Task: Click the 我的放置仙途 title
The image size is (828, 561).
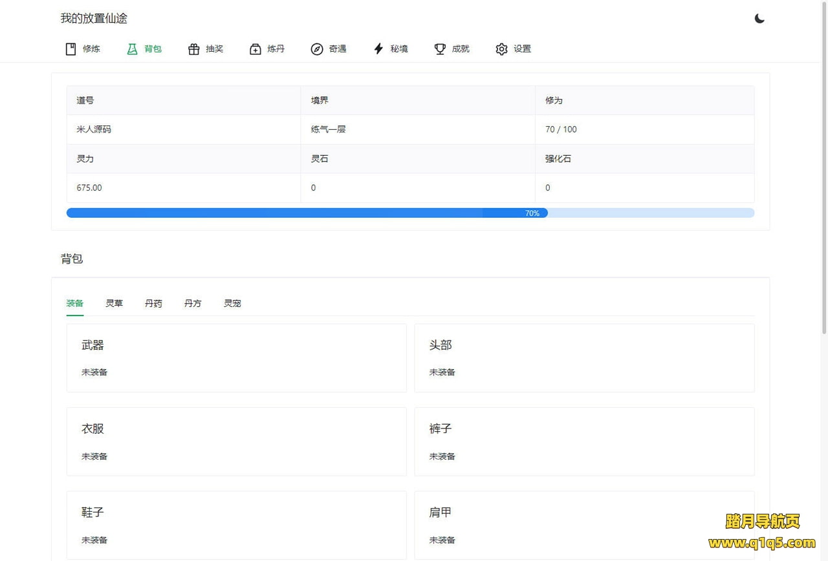Action: click(94, 19)
